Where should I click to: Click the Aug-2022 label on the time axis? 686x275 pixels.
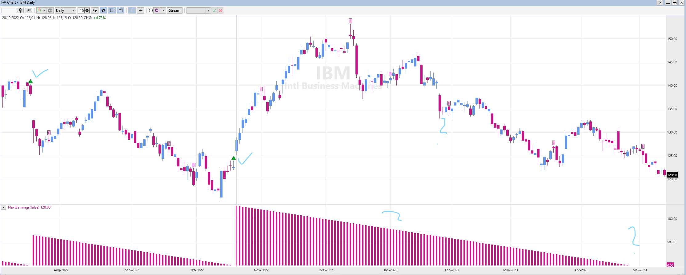[x=61, y=270]
